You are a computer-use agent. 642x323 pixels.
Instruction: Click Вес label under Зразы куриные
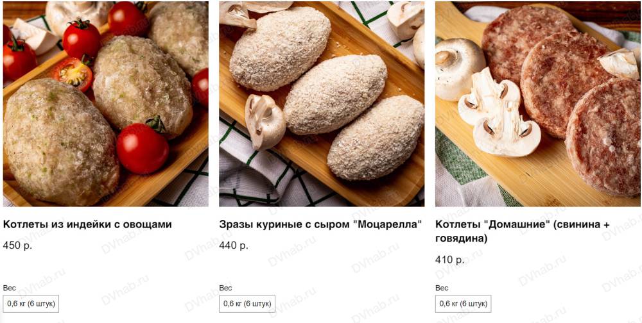pyautogui.click(x=225, y=288)
